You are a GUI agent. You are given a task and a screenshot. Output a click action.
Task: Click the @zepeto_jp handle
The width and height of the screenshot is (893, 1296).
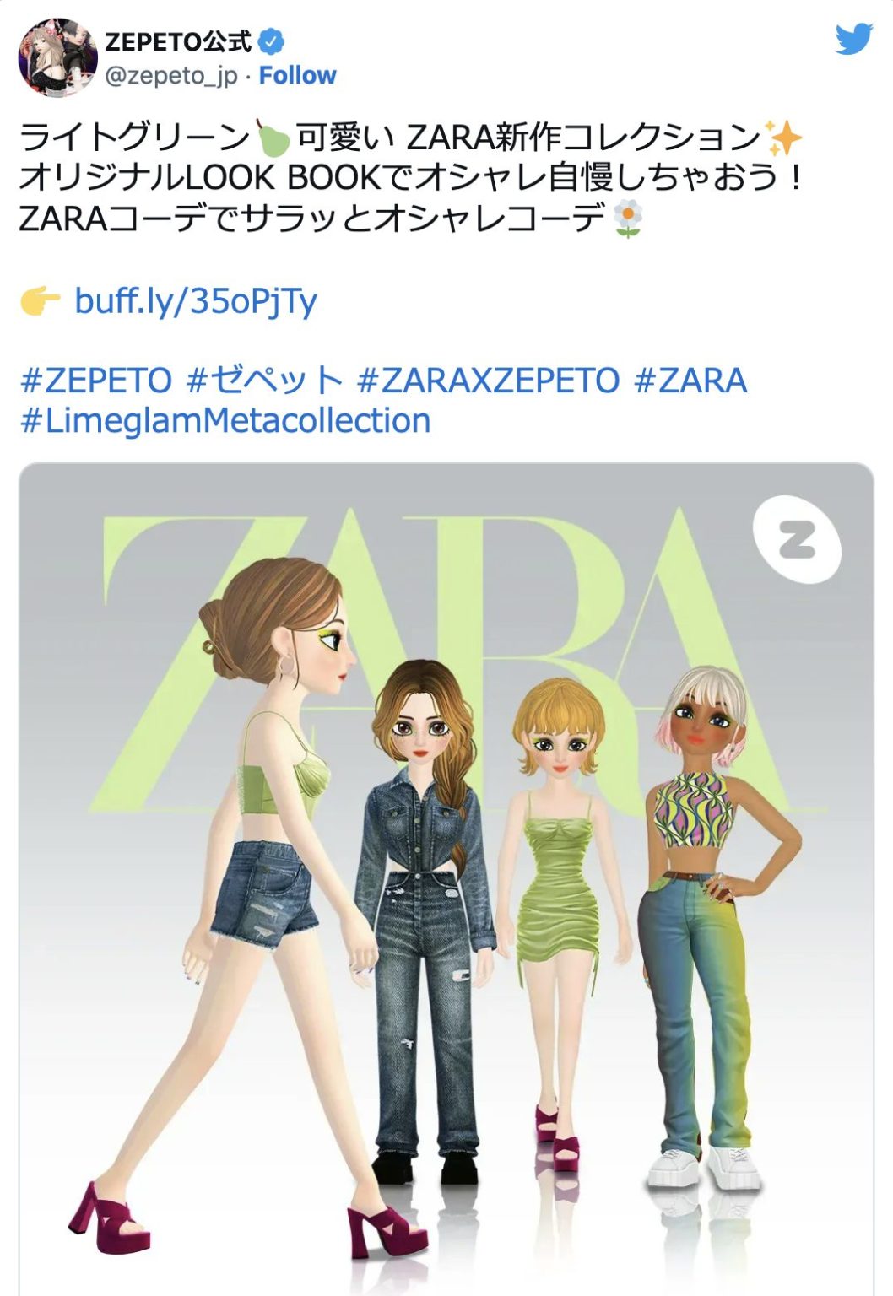tap(171, 76)
